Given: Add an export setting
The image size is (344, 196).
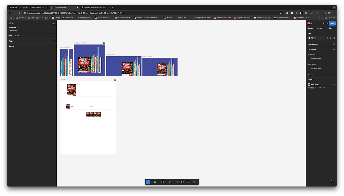Looking at the screenshot, I should [334, 75].
